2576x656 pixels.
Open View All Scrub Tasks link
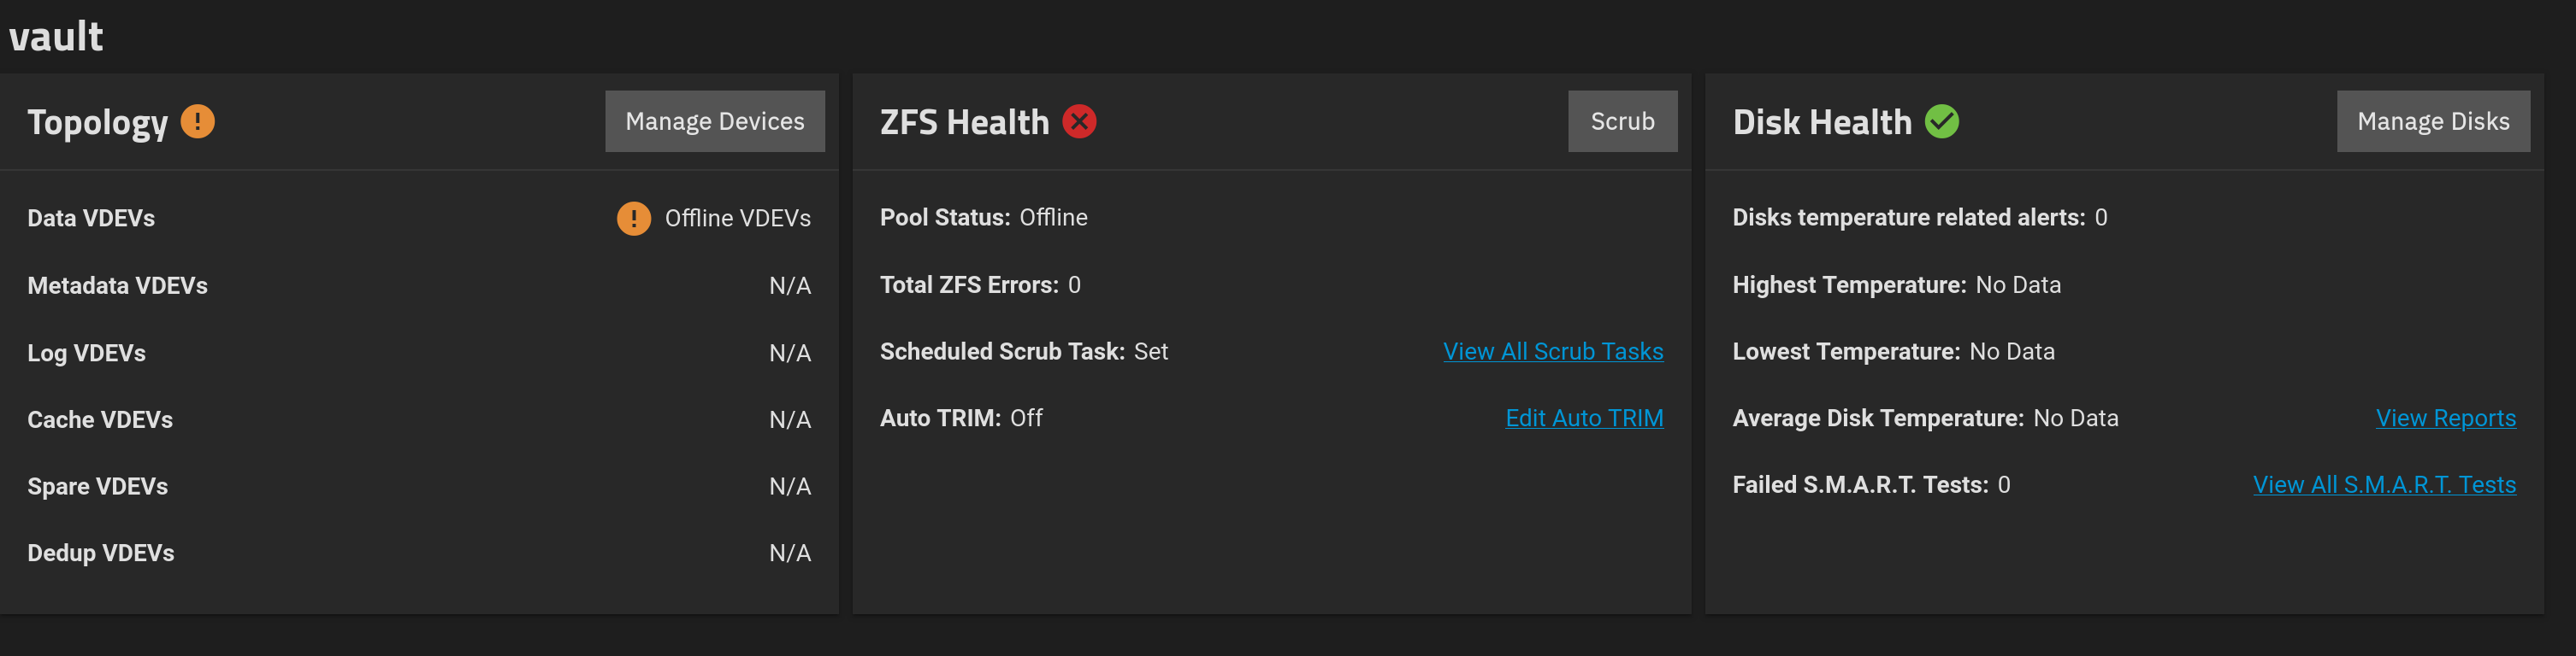point(1552,351)
